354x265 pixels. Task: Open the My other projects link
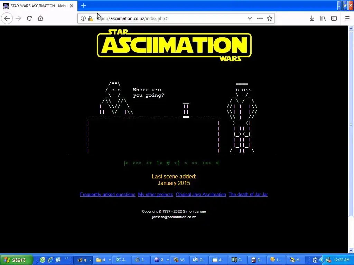(x=156, y=195)
